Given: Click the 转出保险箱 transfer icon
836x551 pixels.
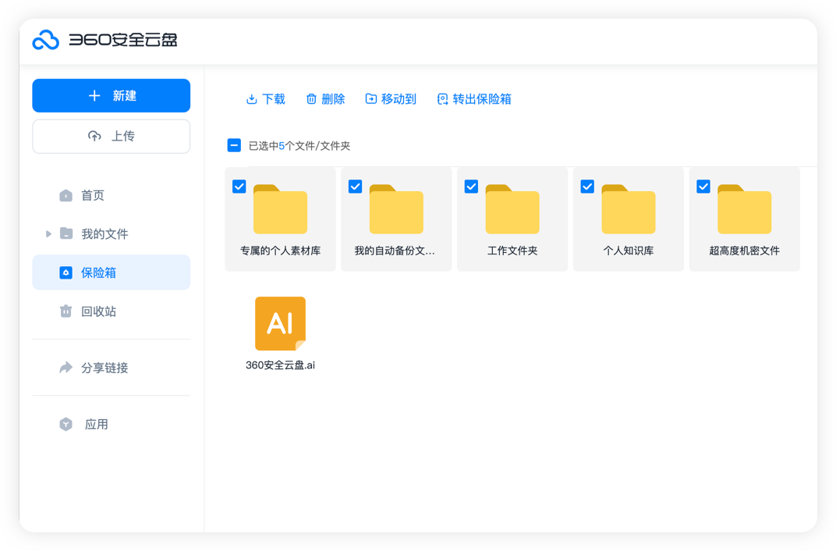Looking at the screenshot, I should pos(441,99).
